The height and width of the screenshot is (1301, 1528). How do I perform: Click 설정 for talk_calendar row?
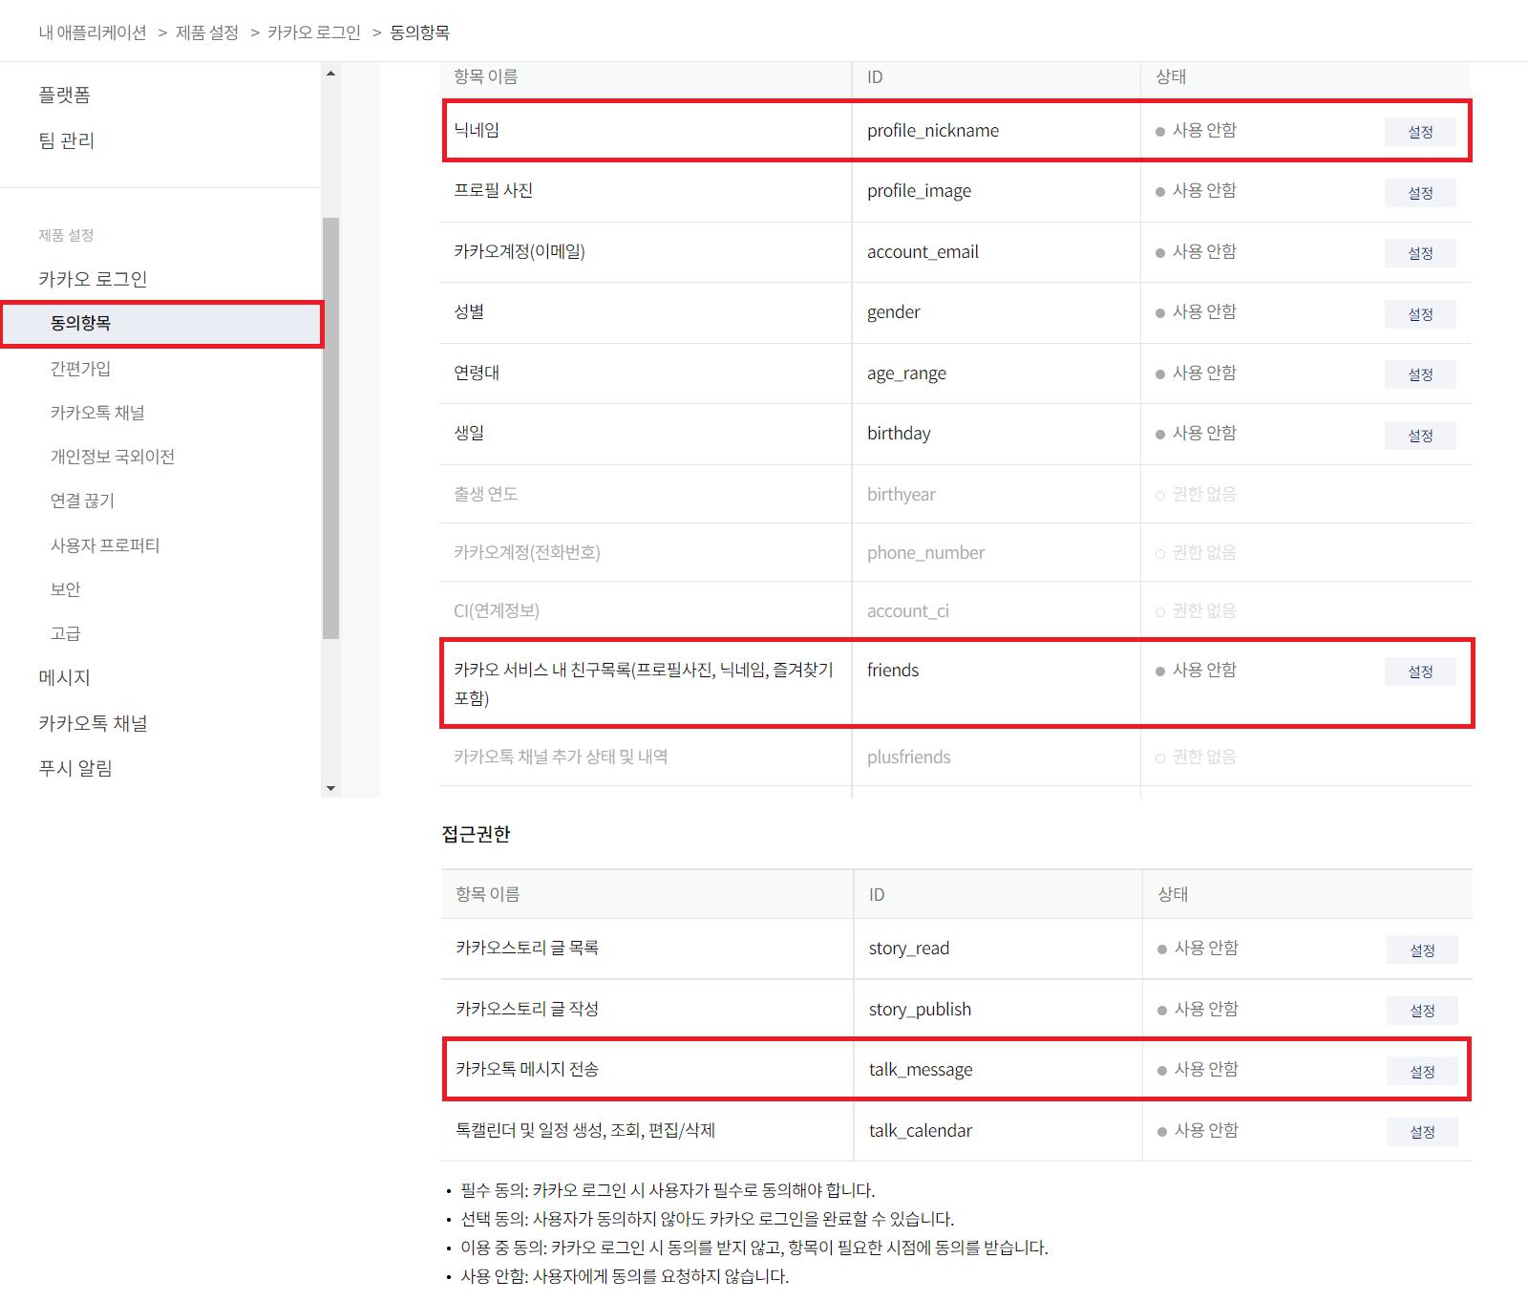click(x=1422, y=1132)
